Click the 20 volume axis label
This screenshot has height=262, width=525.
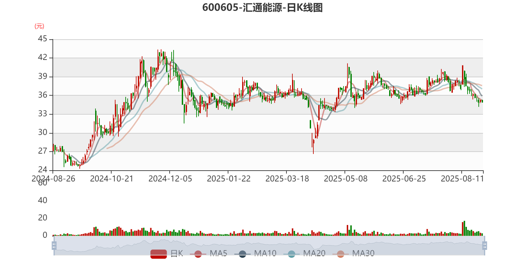tap(43, 218)
